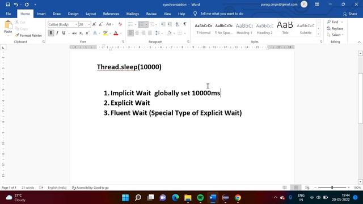Expand the Styles gallery
The image size is (363, 204).
click(319, 34)
